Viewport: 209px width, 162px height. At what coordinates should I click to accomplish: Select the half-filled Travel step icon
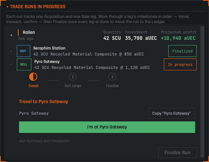click(33, 77)
